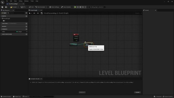Click the Stop simulation button

pos(80,7)
